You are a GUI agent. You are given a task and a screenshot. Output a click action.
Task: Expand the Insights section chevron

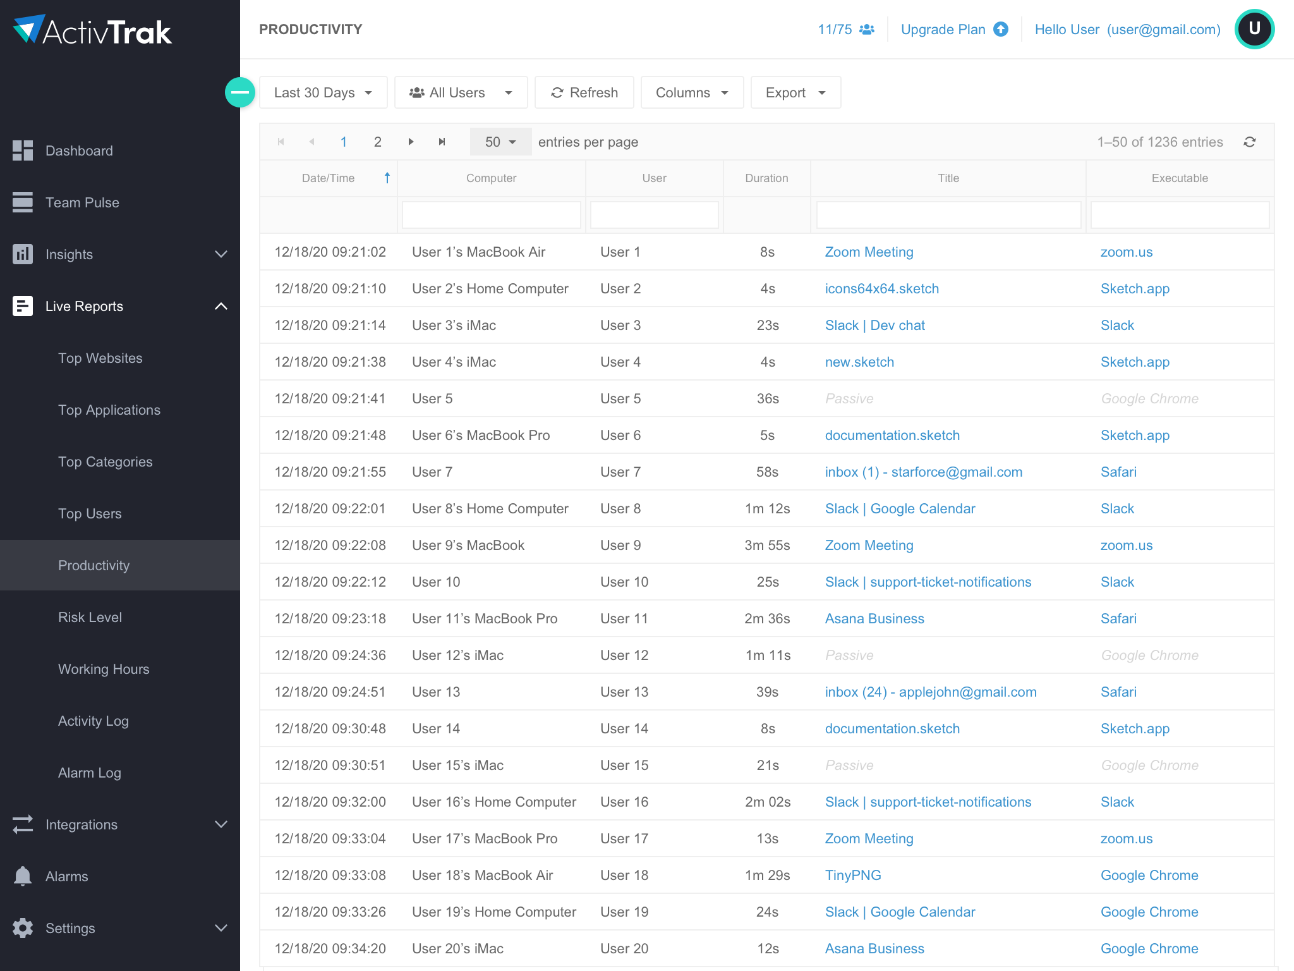tap(221, 254)
